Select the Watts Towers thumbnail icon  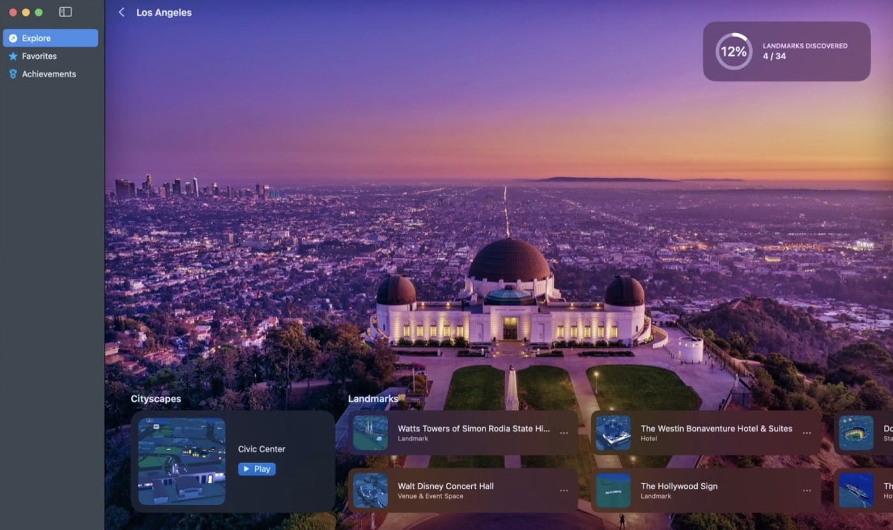371,433
